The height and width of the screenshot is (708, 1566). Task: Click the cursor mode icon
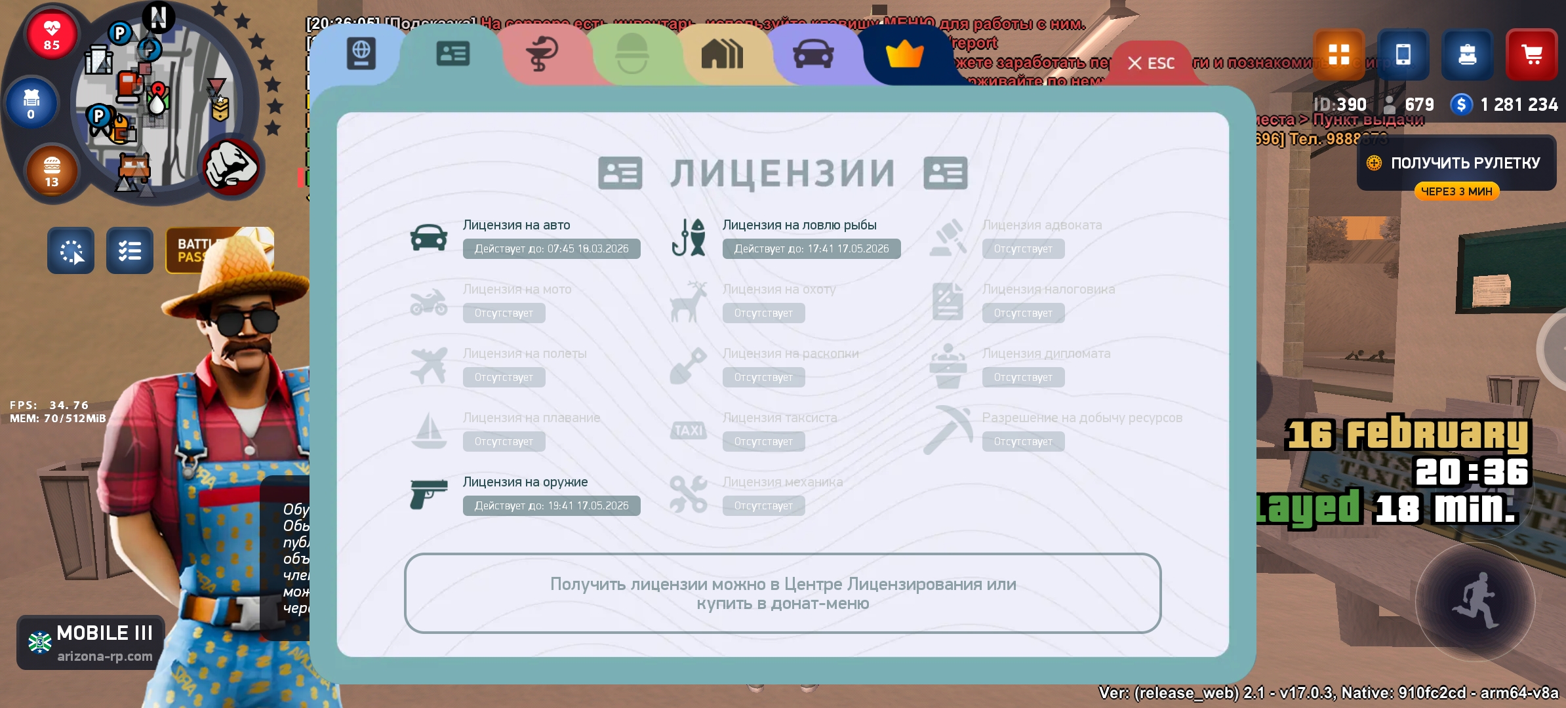point(71,250)
